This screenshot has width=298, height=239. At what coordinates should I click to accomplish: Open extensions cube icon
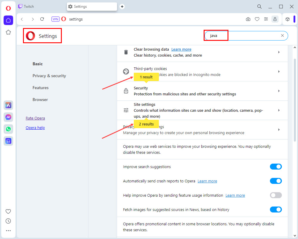(x=288, y=19)
